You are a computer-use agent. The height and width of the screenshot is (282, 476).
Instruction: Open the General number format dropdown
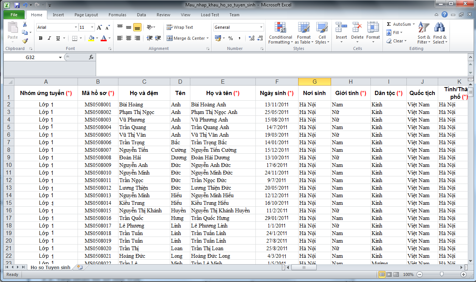point(261,27)
